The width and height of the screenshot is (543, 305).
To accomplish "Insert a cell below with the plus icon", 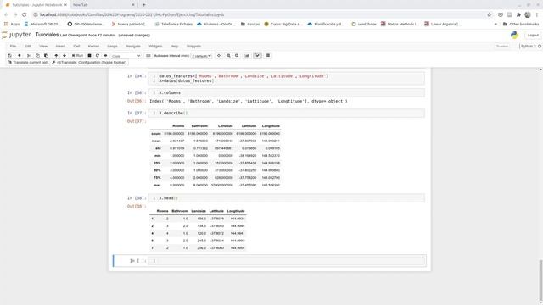I will point(20,56).
